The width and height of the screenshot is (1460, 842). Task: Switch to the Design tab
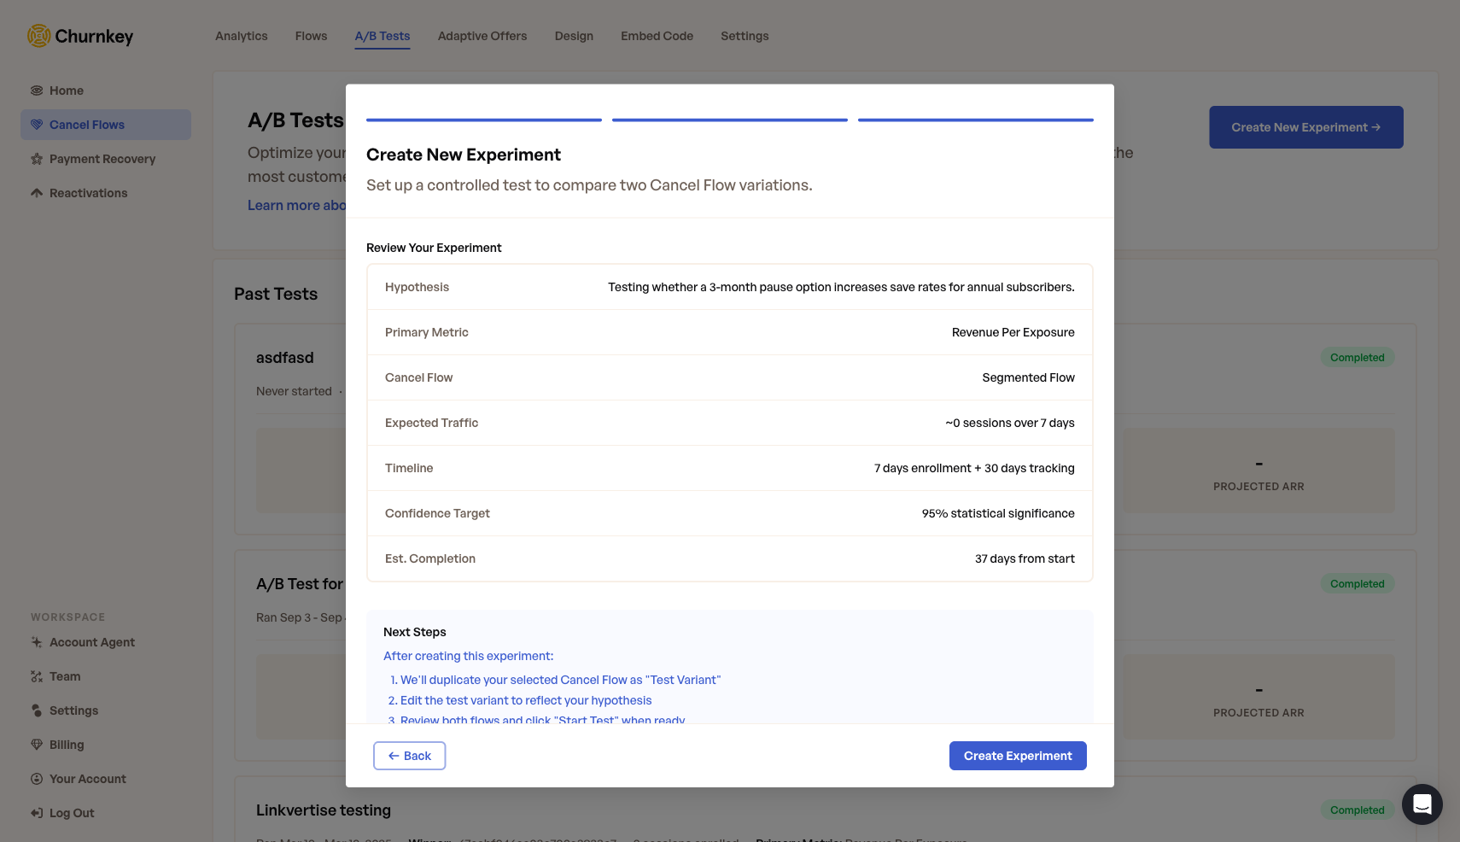[x=573, y=36]
